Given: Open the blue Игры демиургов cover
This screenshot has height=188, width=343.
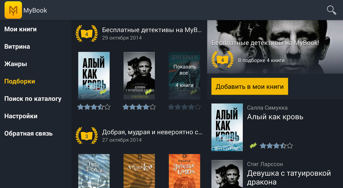Looking at the screenshot, I should click(94, 171).
